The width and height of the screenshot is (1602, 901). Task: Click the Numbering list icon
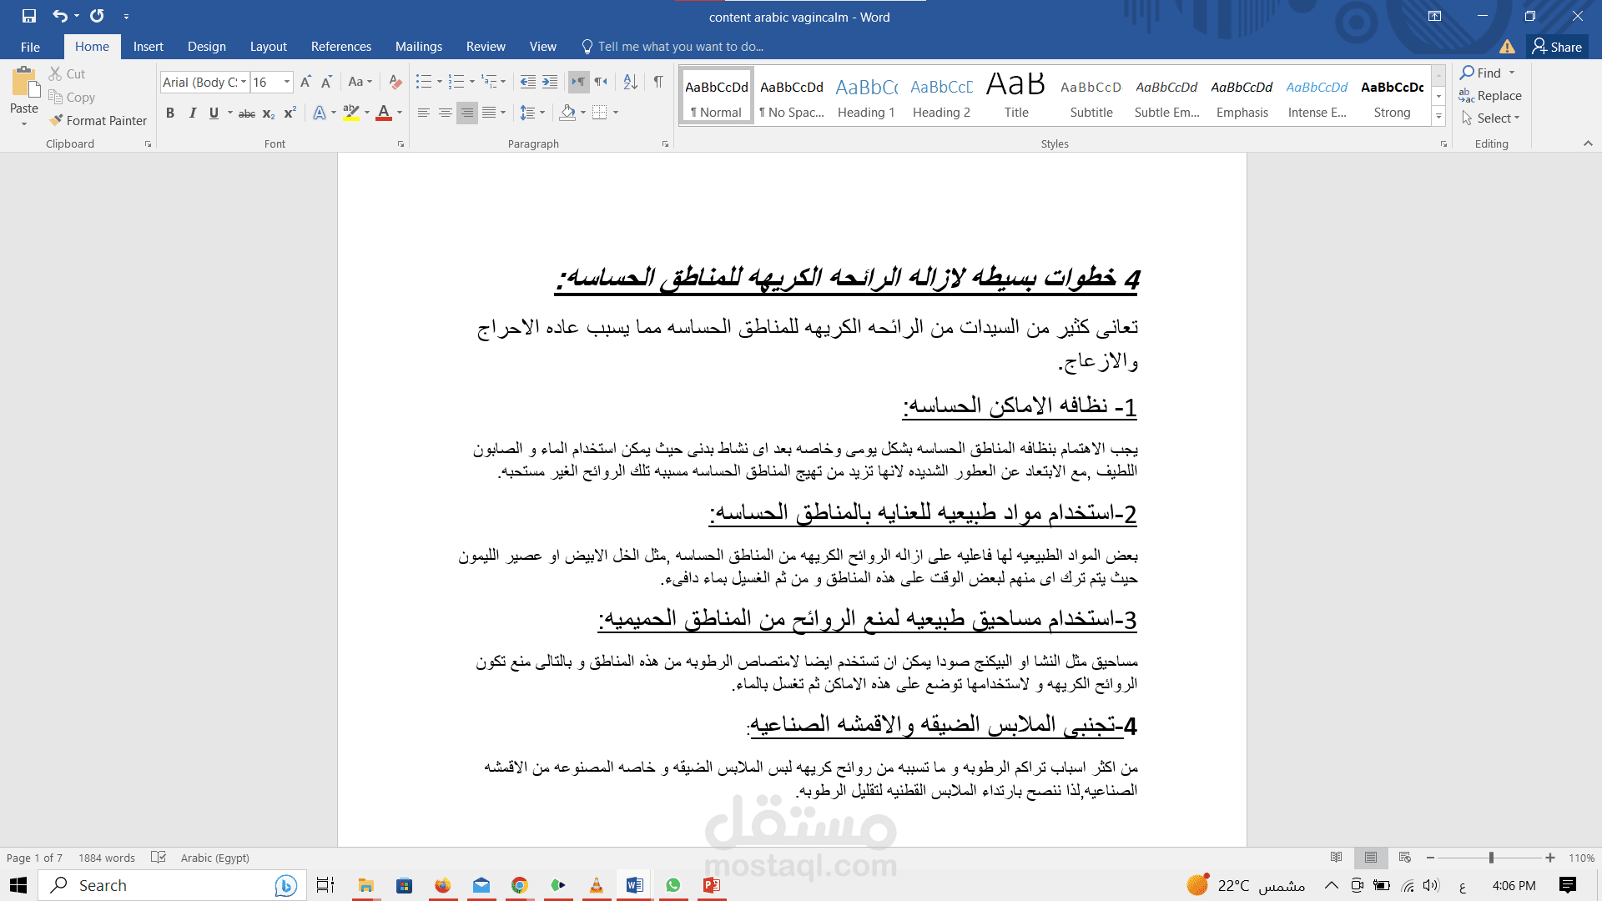click(456, 82)
